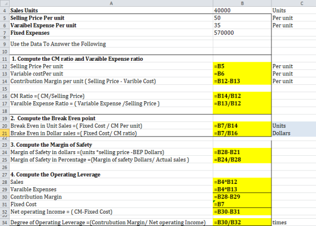Viewport: 316px width, 226px height.
Task: Select Fixed Cost formula cell =B7
Action: pos(242,204)
